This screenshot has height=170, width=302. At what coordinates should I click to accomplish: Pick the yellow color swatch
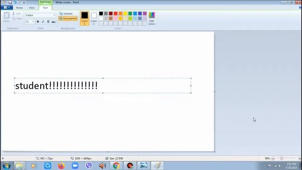(x=126, y=14)
